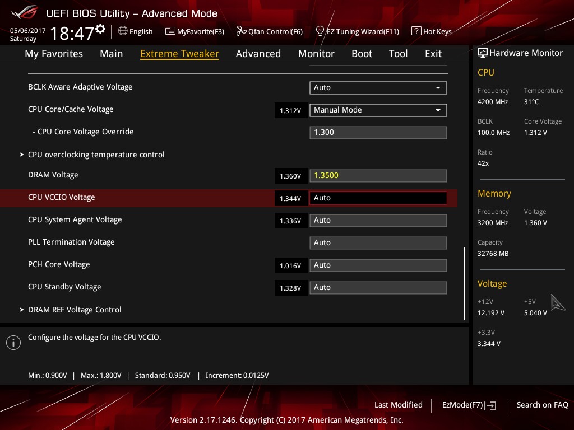Click the language globe icon
Viewport: 574px width, 430px height.
coord(123,31)
